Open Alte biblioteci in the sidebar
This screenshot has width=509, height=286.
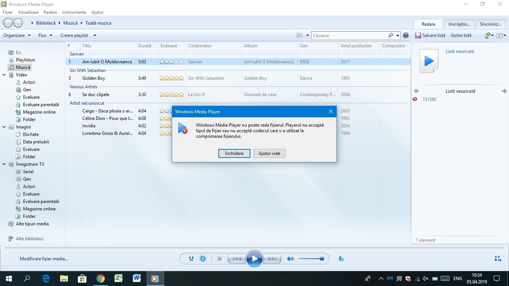[29, 239]
